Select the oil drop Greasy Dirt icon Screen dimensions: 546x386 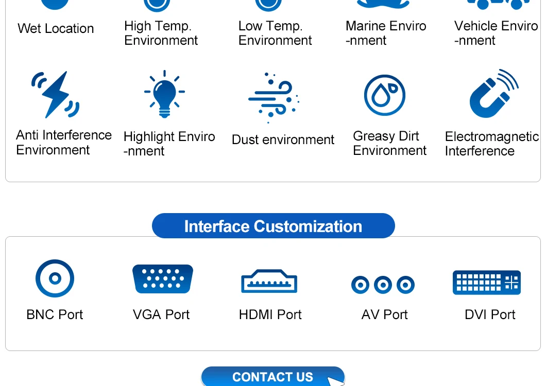[384, 95]
